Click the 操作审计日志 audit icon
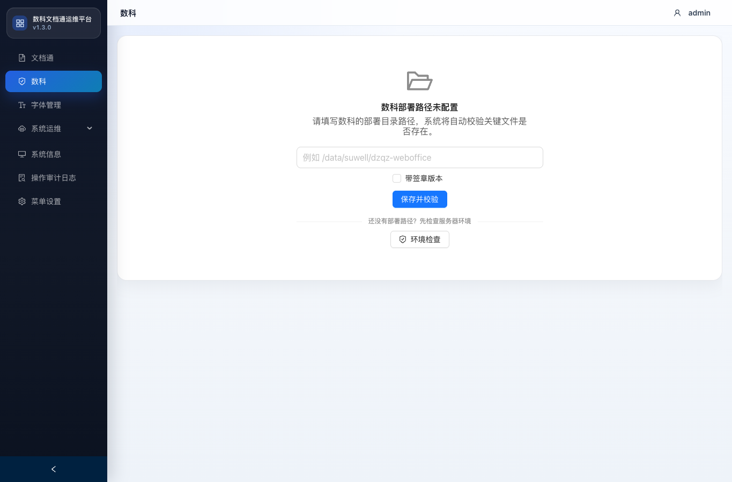The width and height of the screenshot is (732, 482). 22,178
